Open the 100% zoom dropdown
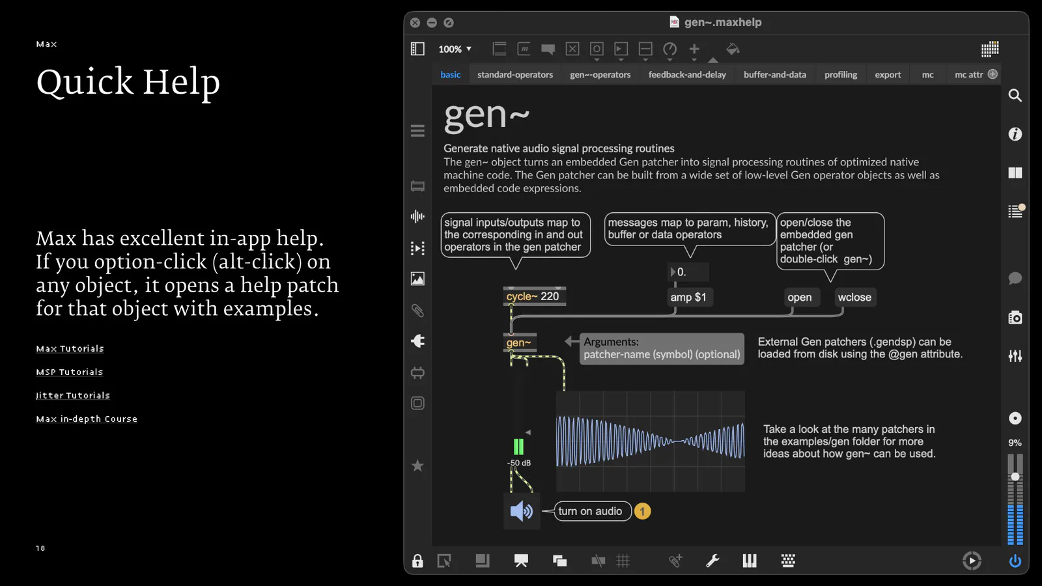This screenshot has width=1042, height=586. pos(455,49)
